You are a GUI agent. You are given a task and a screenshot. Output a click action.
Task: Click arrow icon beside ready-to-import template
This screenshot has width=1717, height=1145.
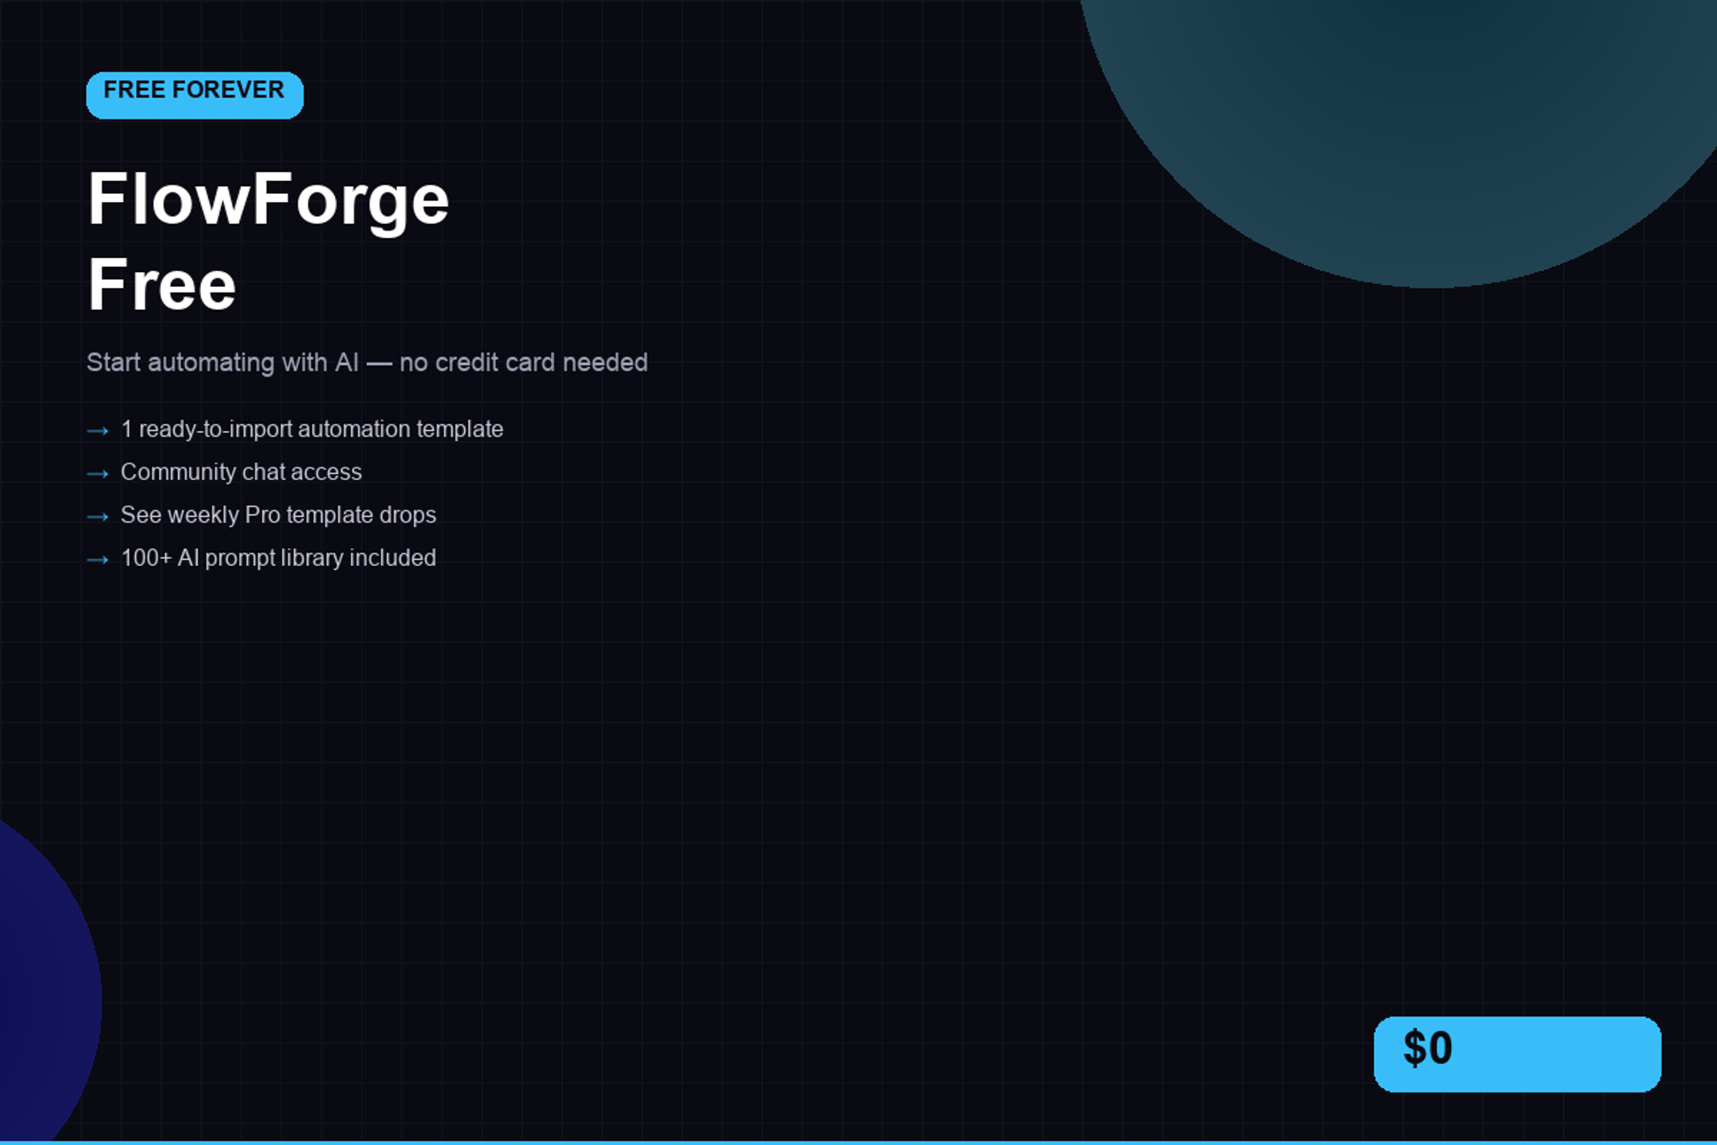98,431
